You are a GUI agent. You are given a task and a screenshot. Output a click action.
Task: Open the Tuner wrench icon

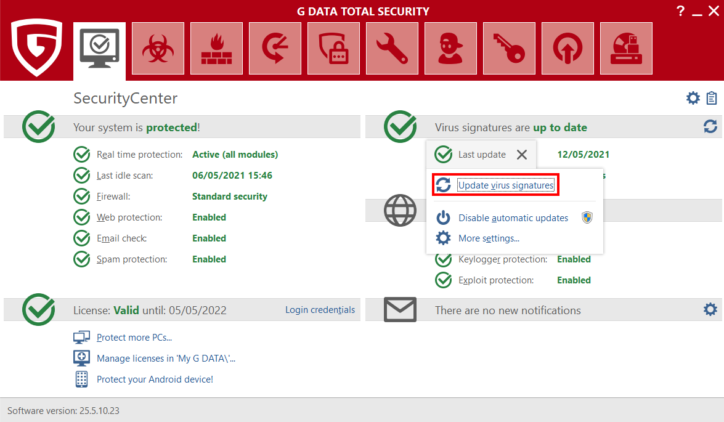(x=392, y=48)
